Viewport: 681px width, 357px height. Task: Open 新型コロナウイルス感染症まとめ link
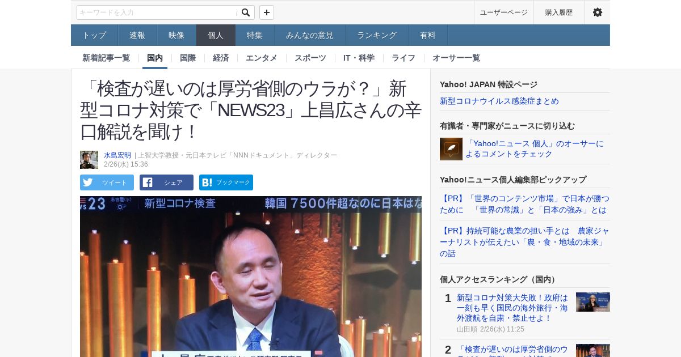click(499, 101)
